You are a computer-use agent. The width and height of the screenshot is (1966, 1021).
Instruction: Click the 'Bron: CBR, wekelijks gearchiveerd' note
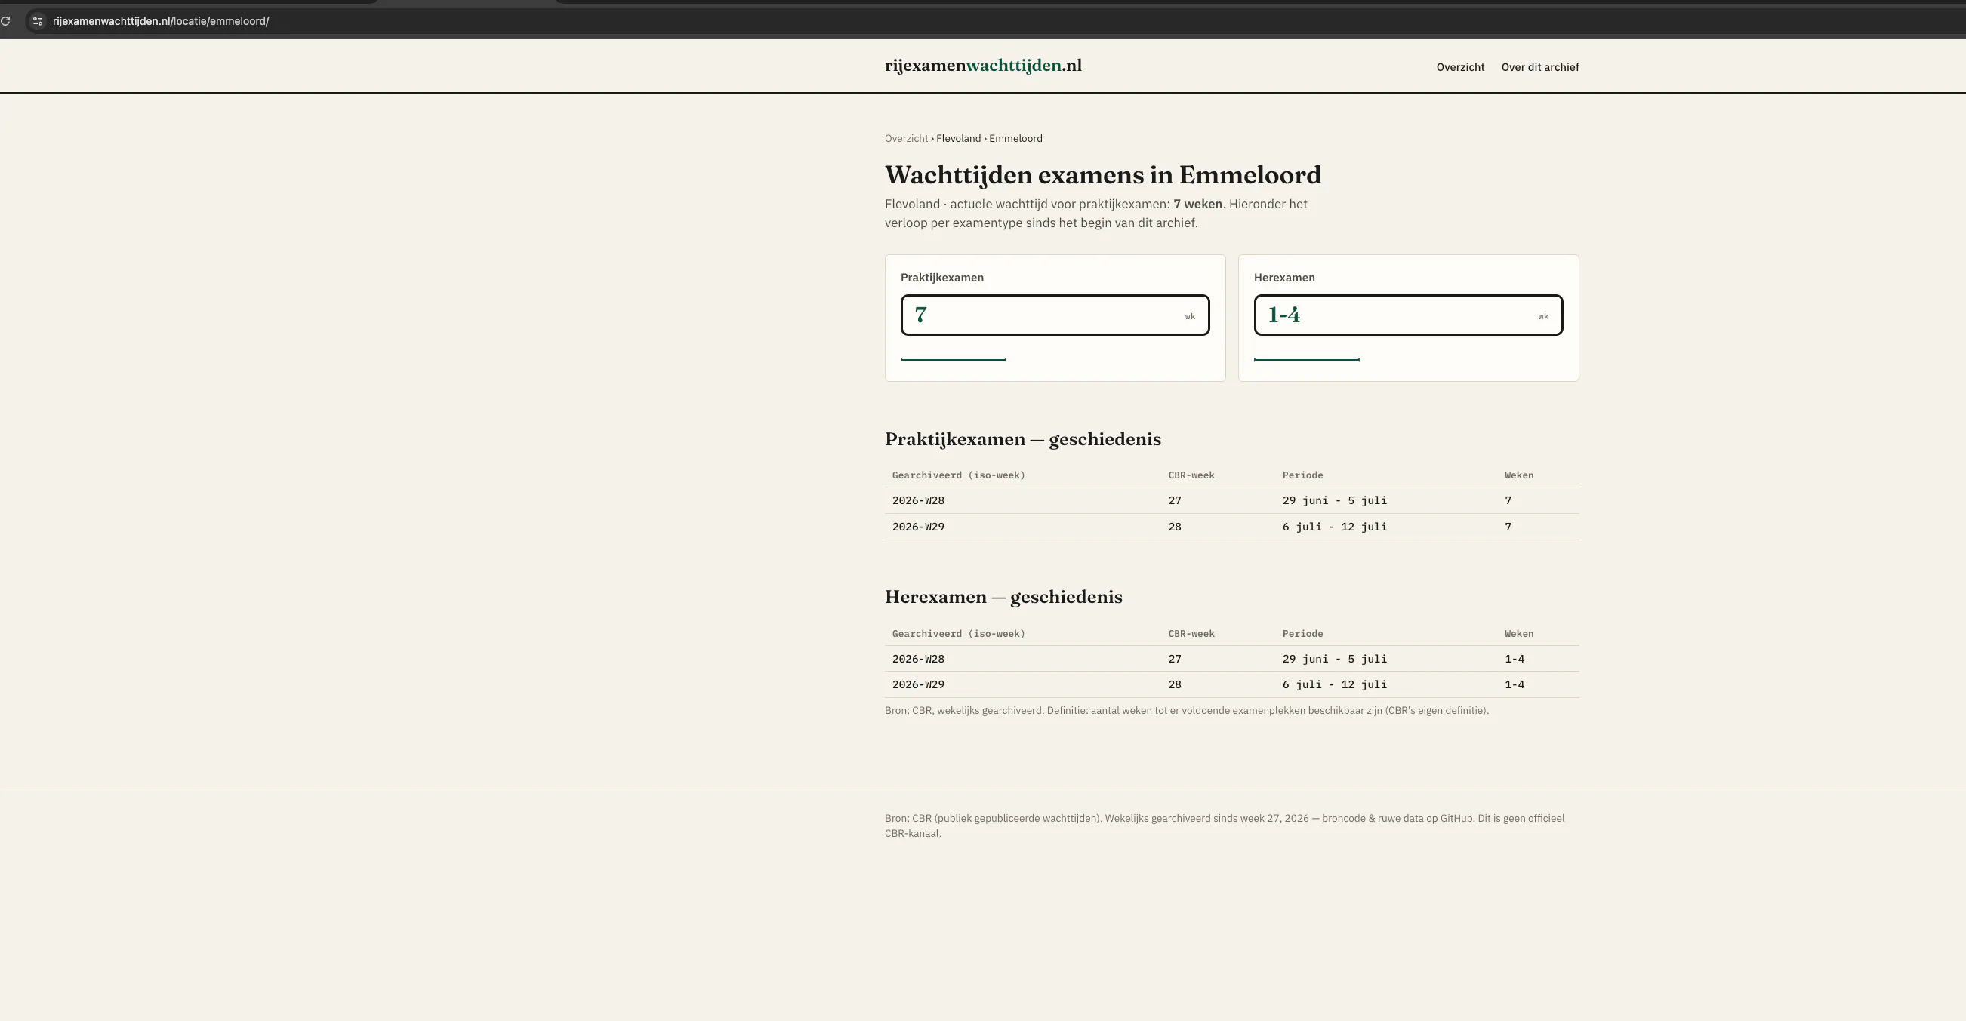pyautogui.click(x=1187, y=710)
